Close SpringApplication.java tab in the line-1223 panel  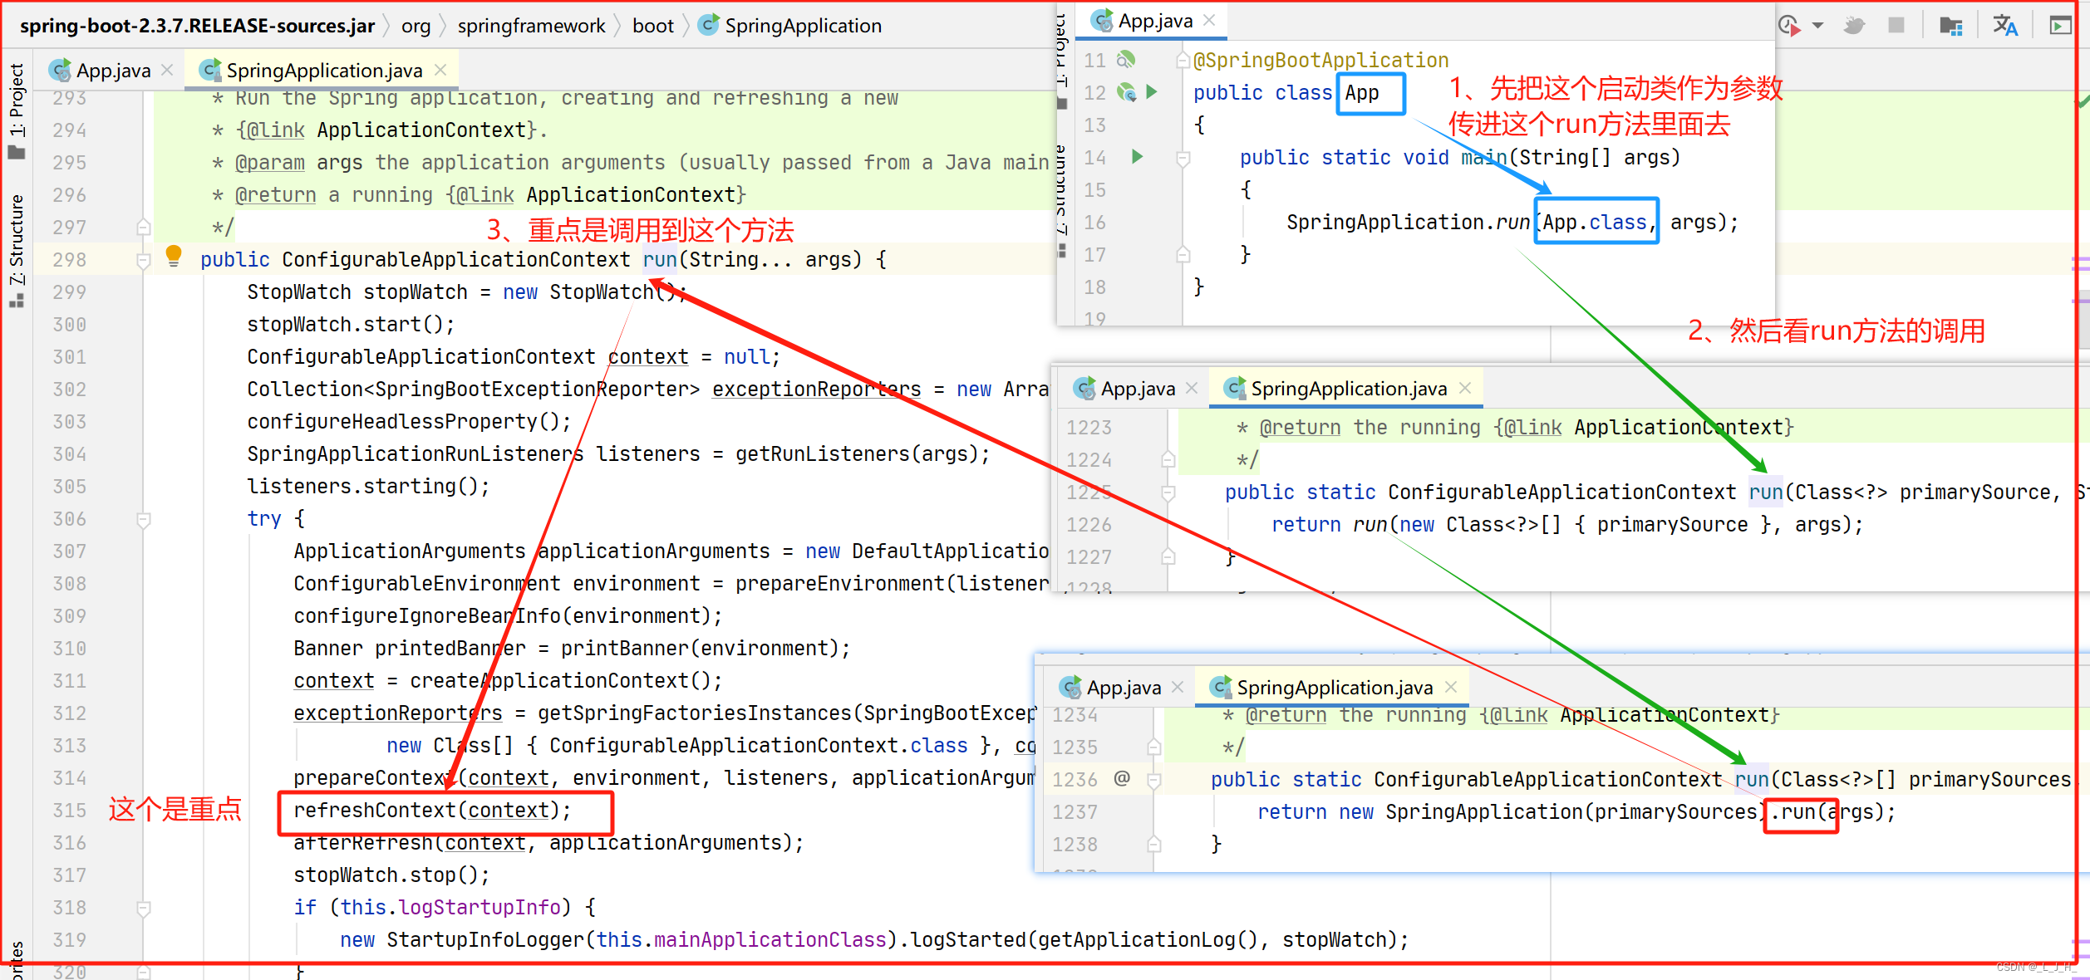coord(1465,388)
